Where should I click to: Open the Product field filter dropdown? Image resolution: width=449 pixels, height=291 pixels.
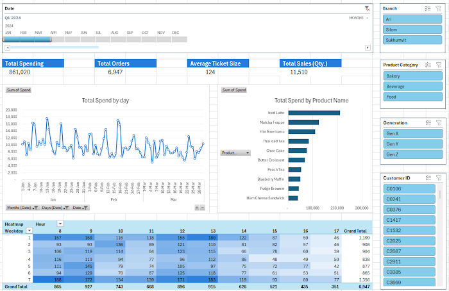pyautogui.click(x=235, y=153)
